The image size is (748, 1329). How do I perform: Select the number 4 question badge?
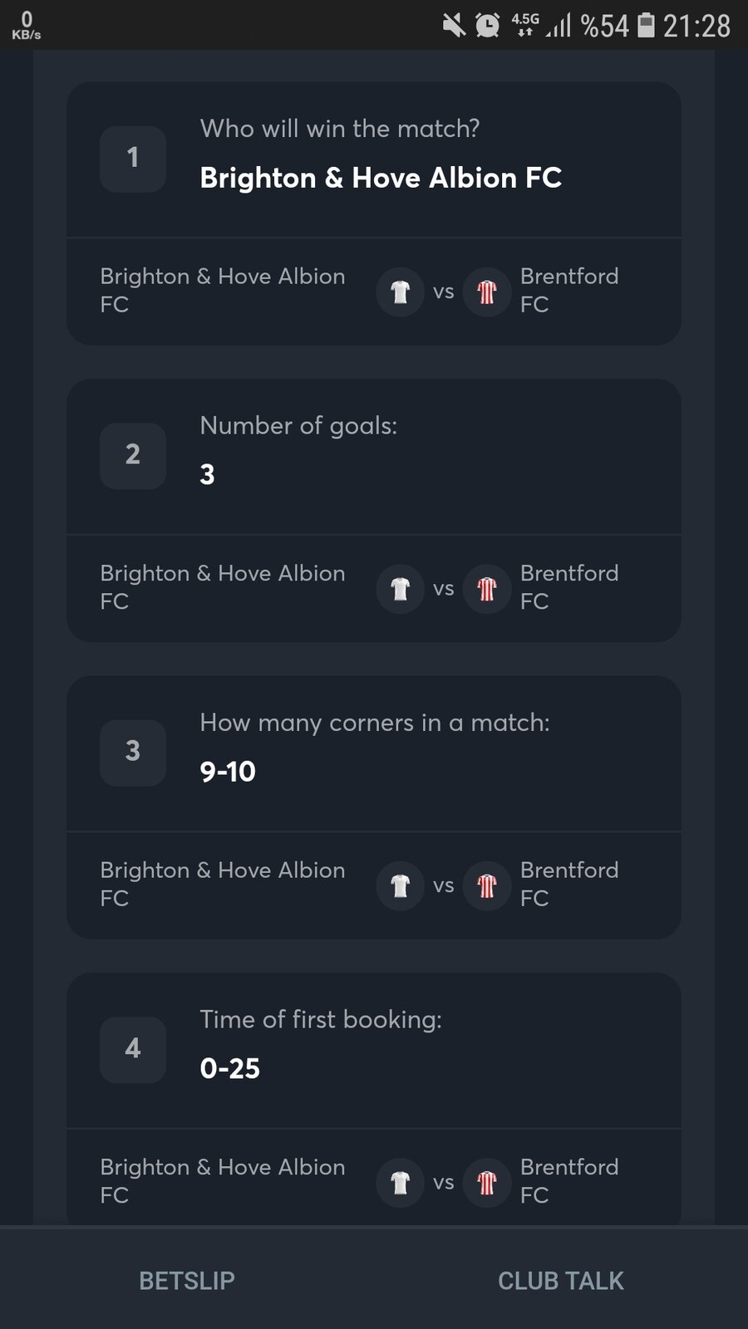(133, 1049)
